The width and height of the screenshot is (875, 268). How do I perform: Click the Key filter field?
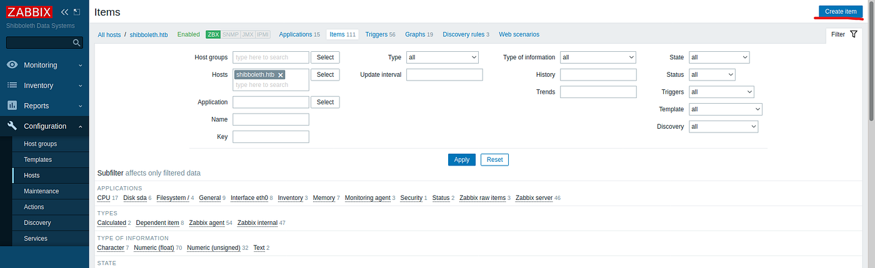coord(271,137)
